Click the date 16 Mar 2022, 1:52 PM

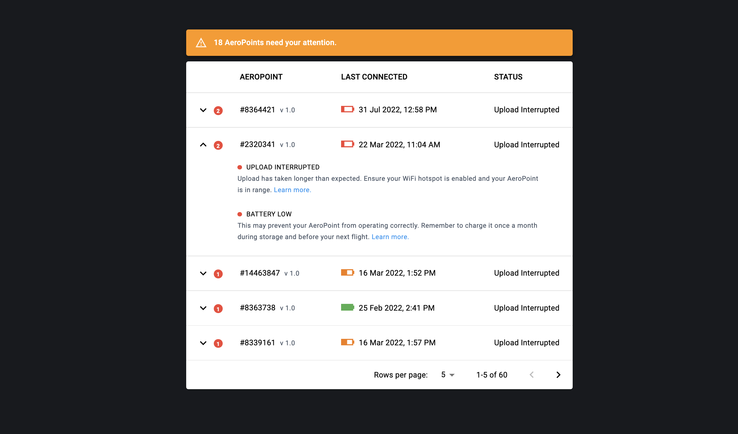click(x=397, y=273)
